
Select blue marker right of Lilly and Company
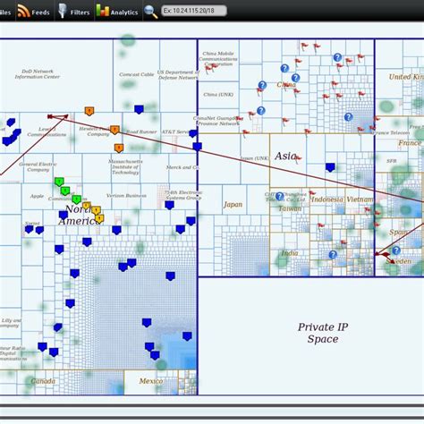pos(58,327)
